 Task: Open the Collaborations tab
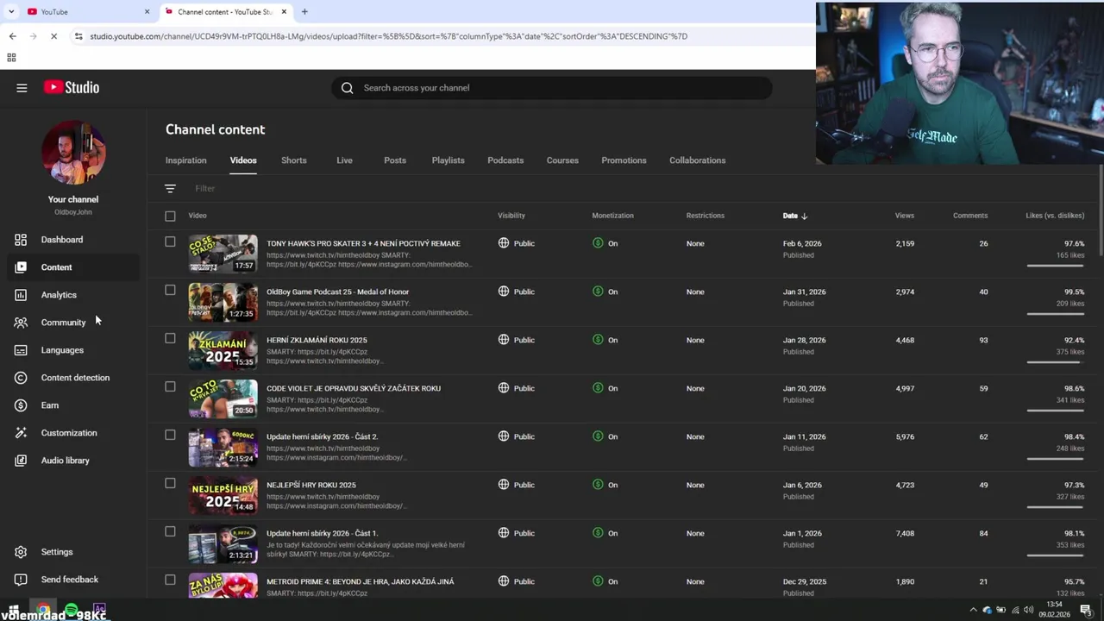pos(697,160)
